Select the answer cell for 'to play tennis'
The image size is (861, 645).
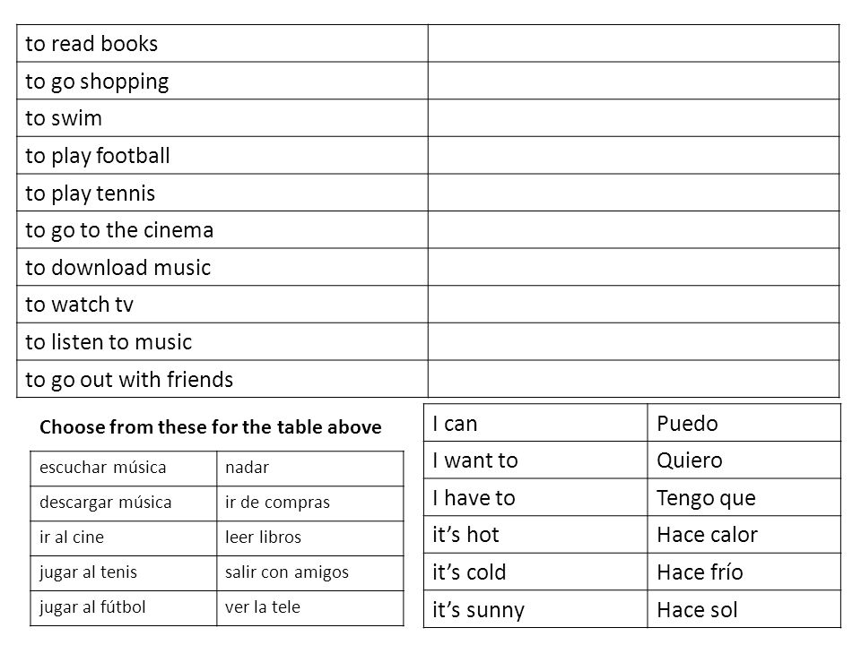[x=634, y=193]
